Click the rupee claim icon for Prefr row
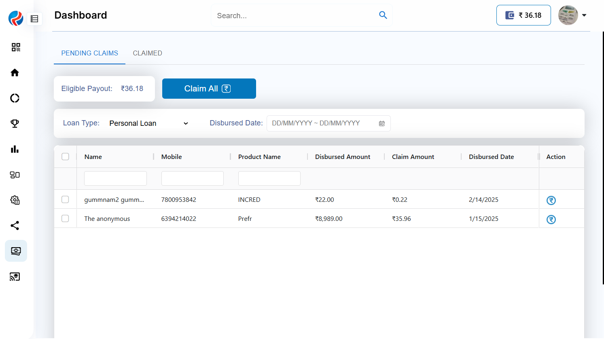Image resolution: width=604 pixels, height=339 pixels. coord(551,219)
